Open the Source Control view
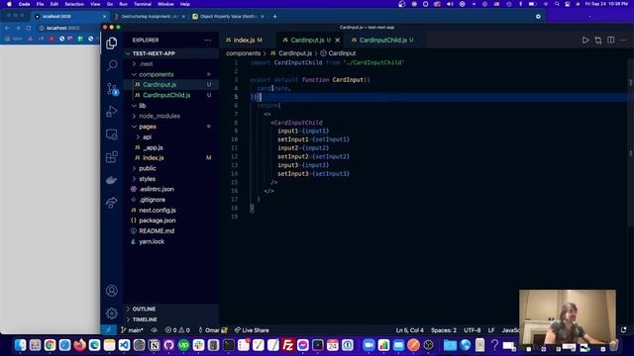 [x=112, y=89]
